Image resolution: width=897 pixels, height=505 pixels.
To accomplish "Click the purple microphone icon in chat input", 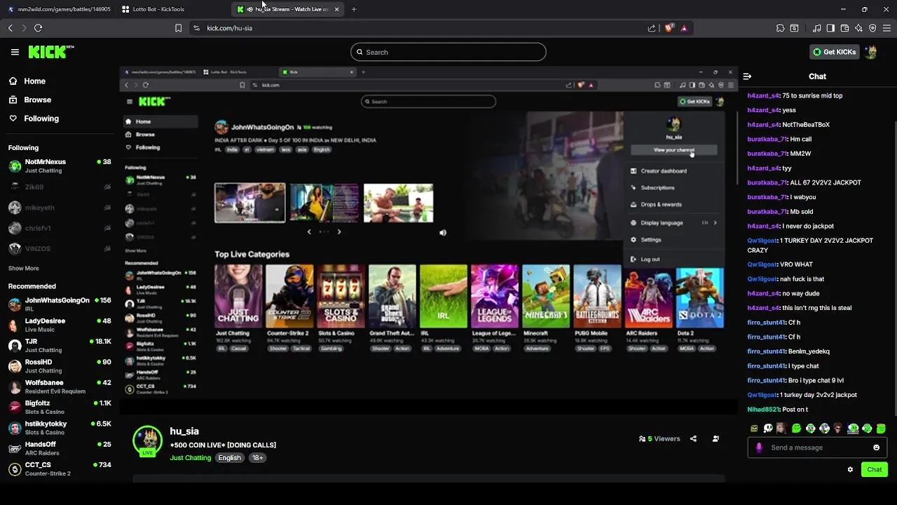I will coord(759,447).
